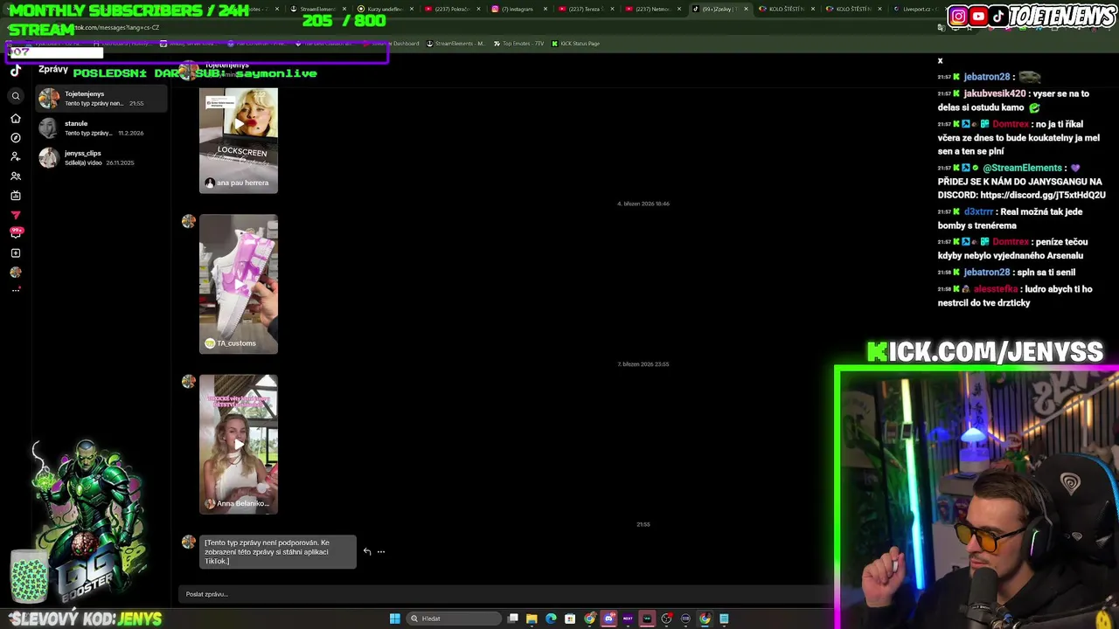Close the (7) Instagram browser tab
The width and height of the screenshot is (1119, 629).
[x=546, y=9]
